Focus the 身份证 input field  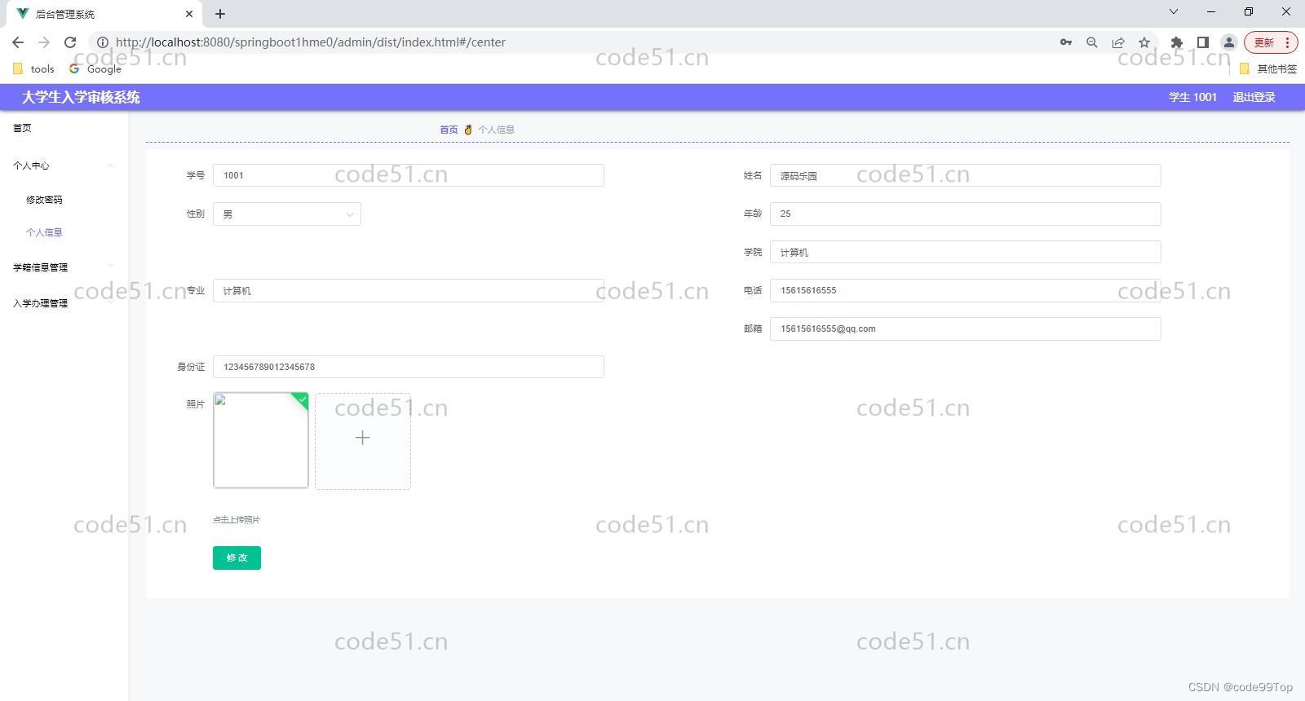409,367
